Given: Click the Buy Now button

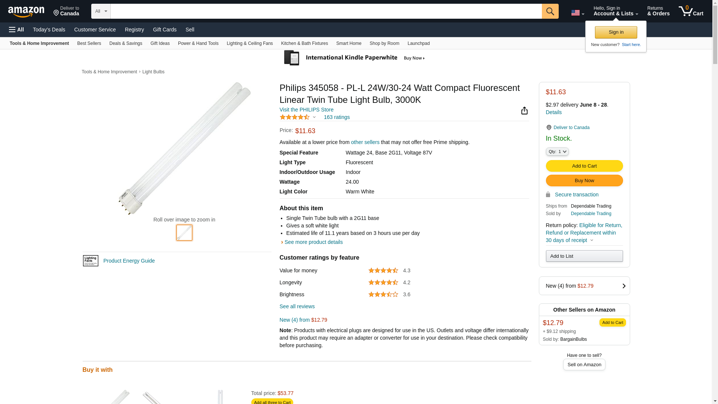Looking at the screenshot, I should (584, 181).
